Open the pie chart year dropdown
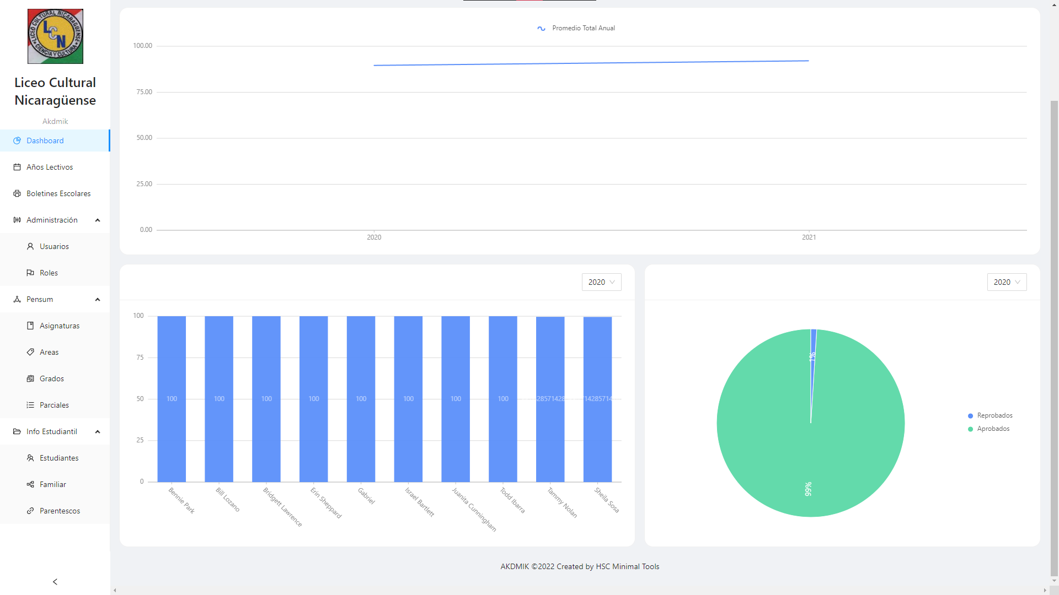 1007,282
